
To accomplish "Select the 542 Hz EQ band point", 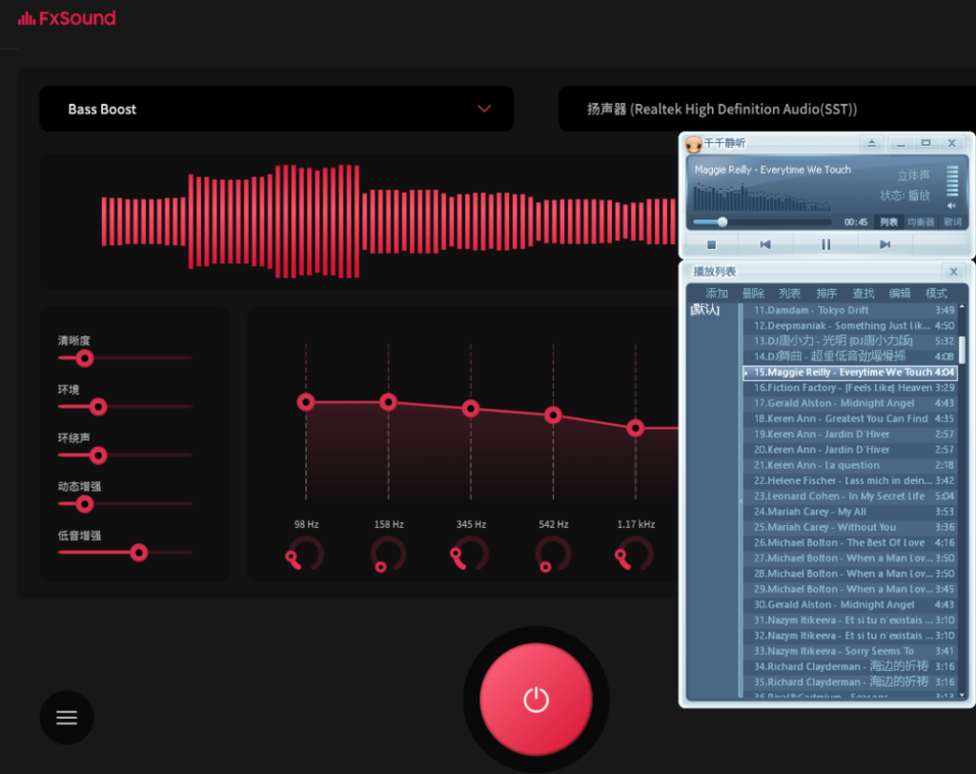I will [x=553, y=416].
